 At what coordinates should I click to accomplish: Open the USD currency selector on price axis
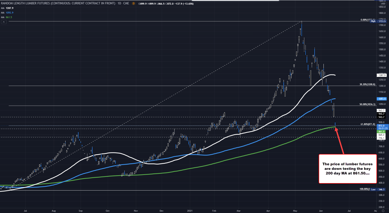[x=383, y=4]
